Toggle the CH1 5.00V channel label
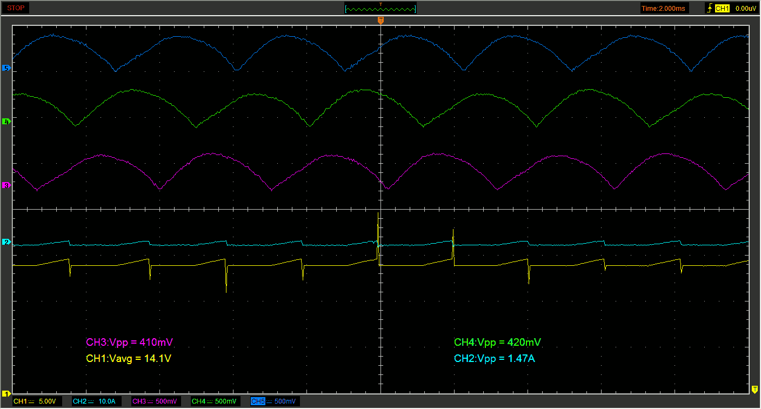Image resolution: width=761 pixels, height=409 pixels. [37, 401]
